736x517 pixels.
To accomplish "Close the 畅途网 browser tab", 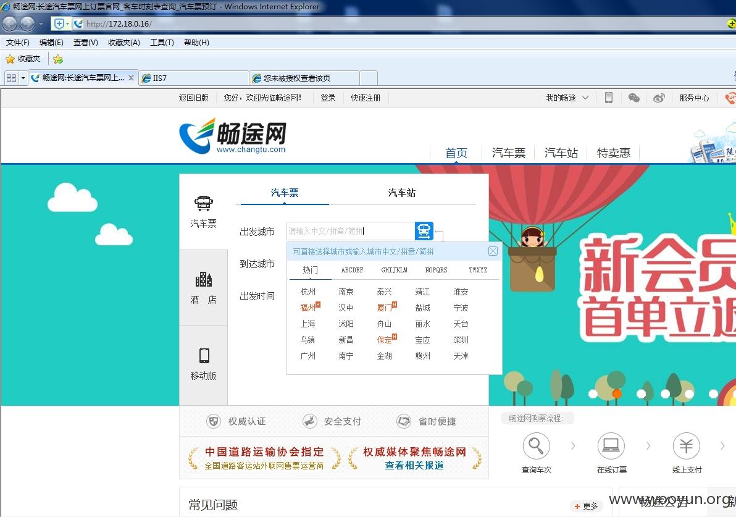I will click(131, 78).
